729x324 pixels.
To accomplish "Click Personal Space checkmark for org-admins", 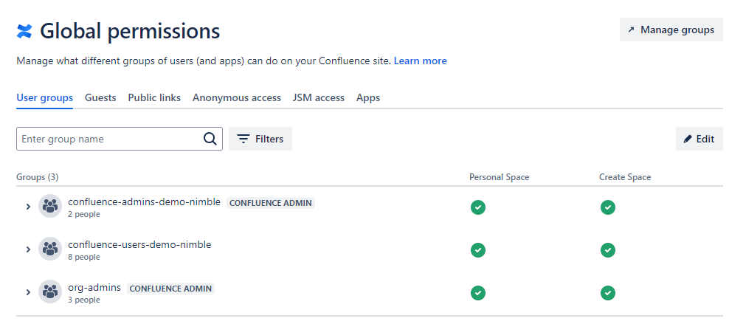I will click(x=477, y=293).
